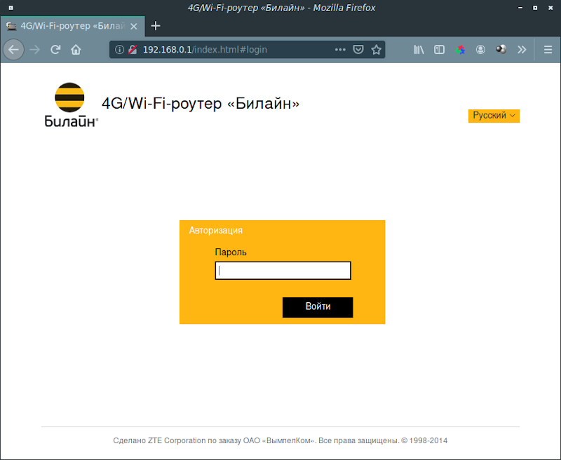Image resolution: width=561 pixels, height=460 pixels.
Task: Click the browser Back arrow button
Action: pyautogui.click(x=13, y=50)
